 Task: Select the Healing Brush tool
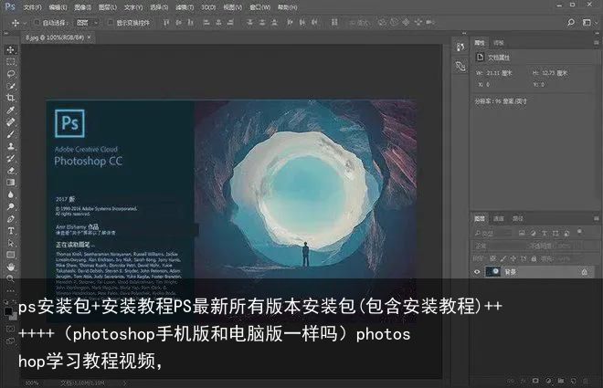[x=11, y=122]
